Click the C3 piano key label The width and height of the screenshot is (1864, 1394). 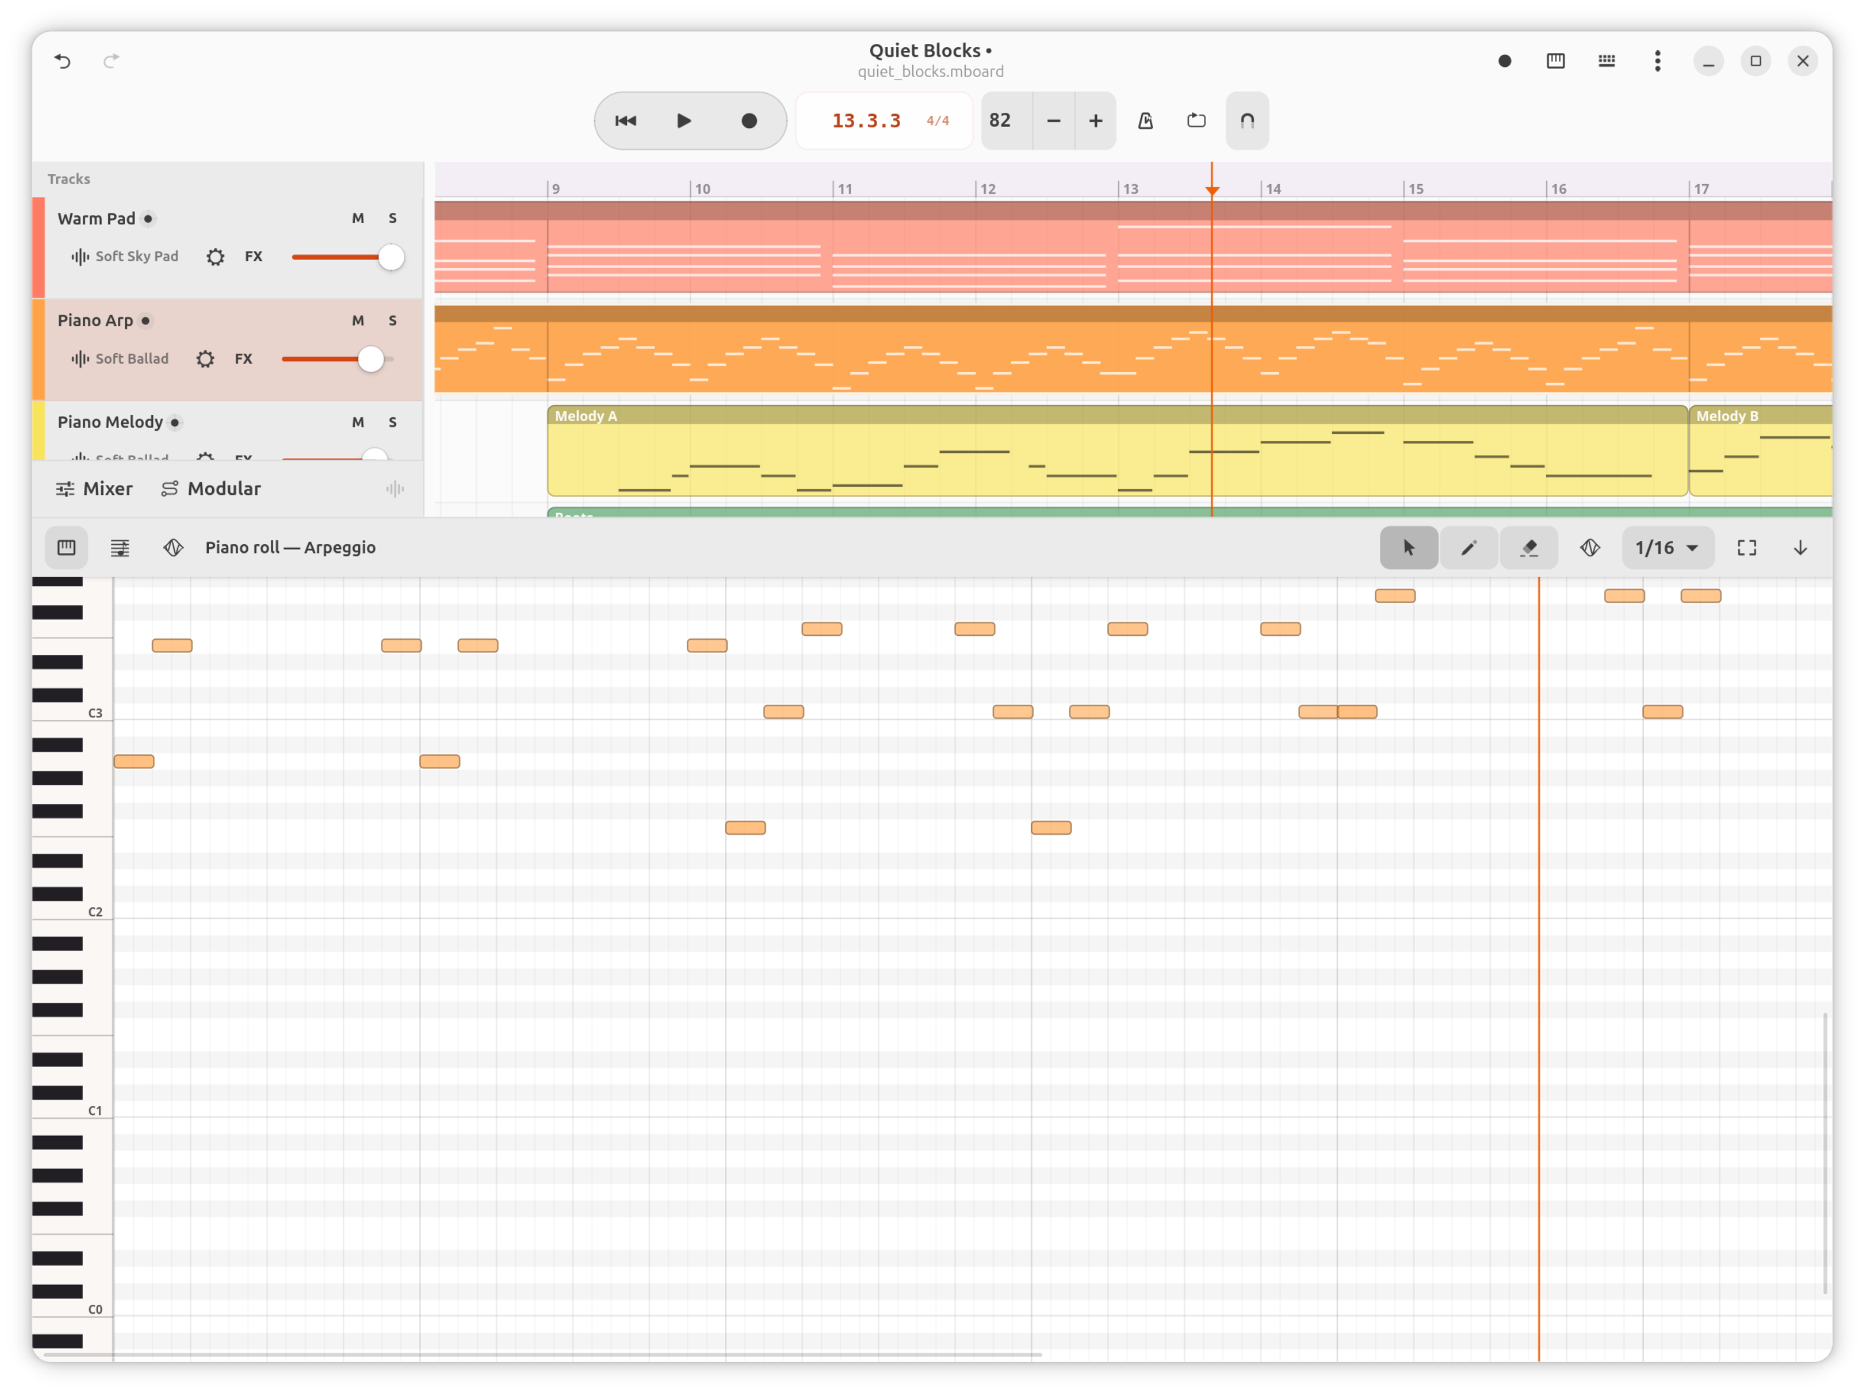[95, 713]
